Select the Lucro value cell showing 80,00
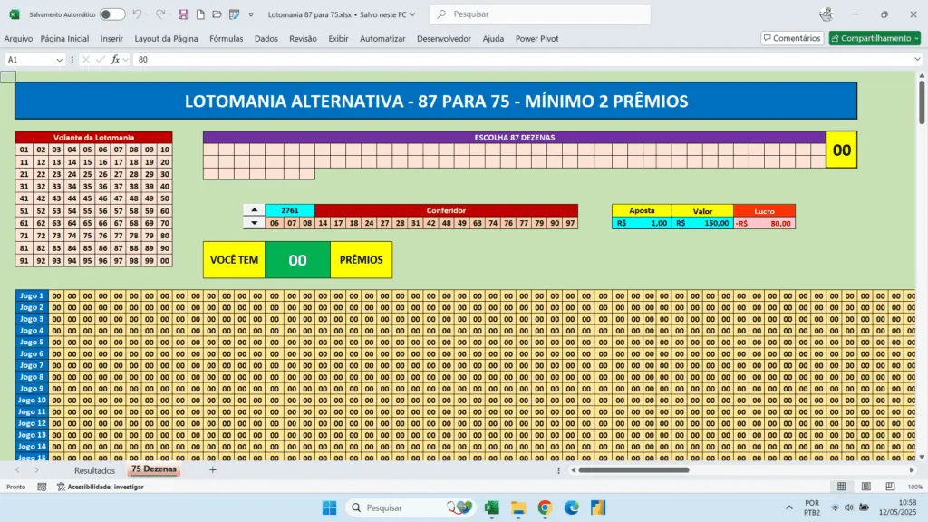The width and height of the screenshot is (928, 522). pyautogui.click(x=764, y=223)
